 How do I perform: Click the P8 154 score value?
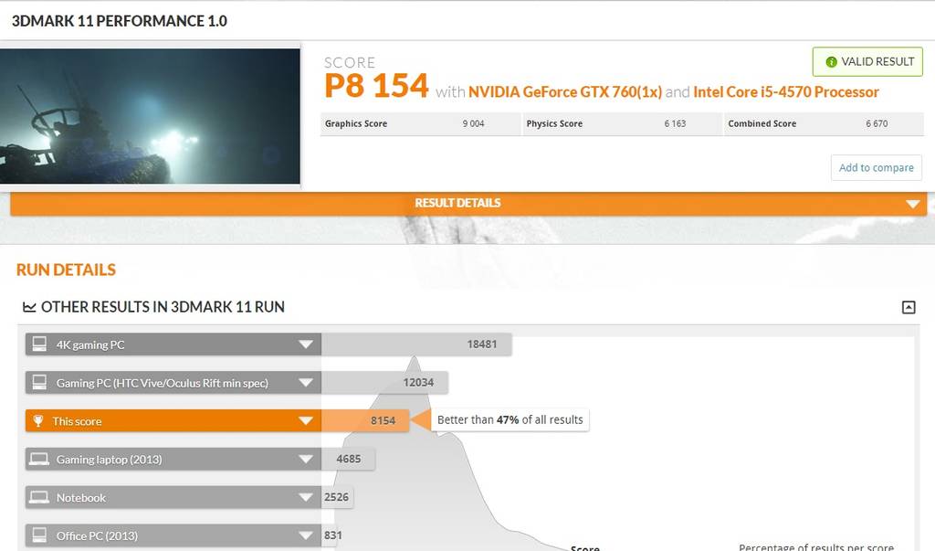(x=376, y=85)
